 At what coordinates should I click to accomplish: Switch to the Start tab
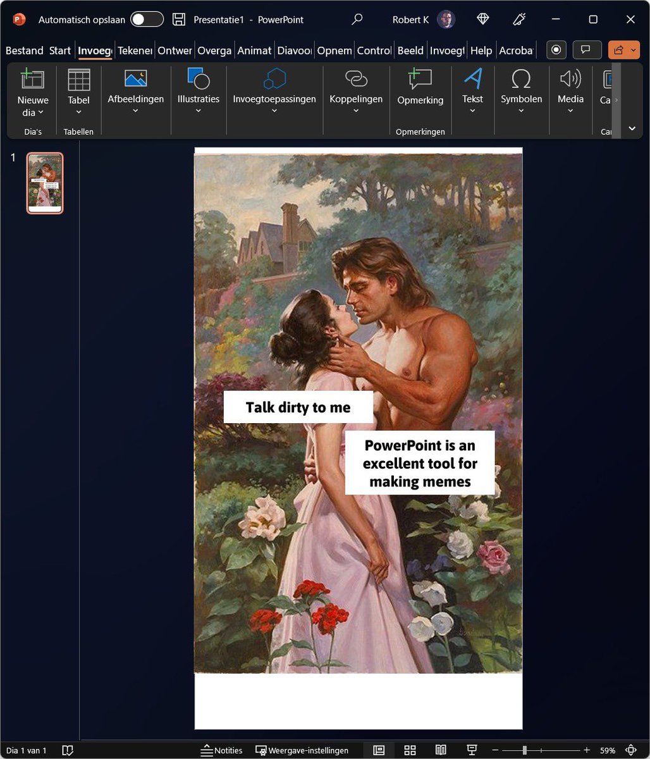[60, 51]
